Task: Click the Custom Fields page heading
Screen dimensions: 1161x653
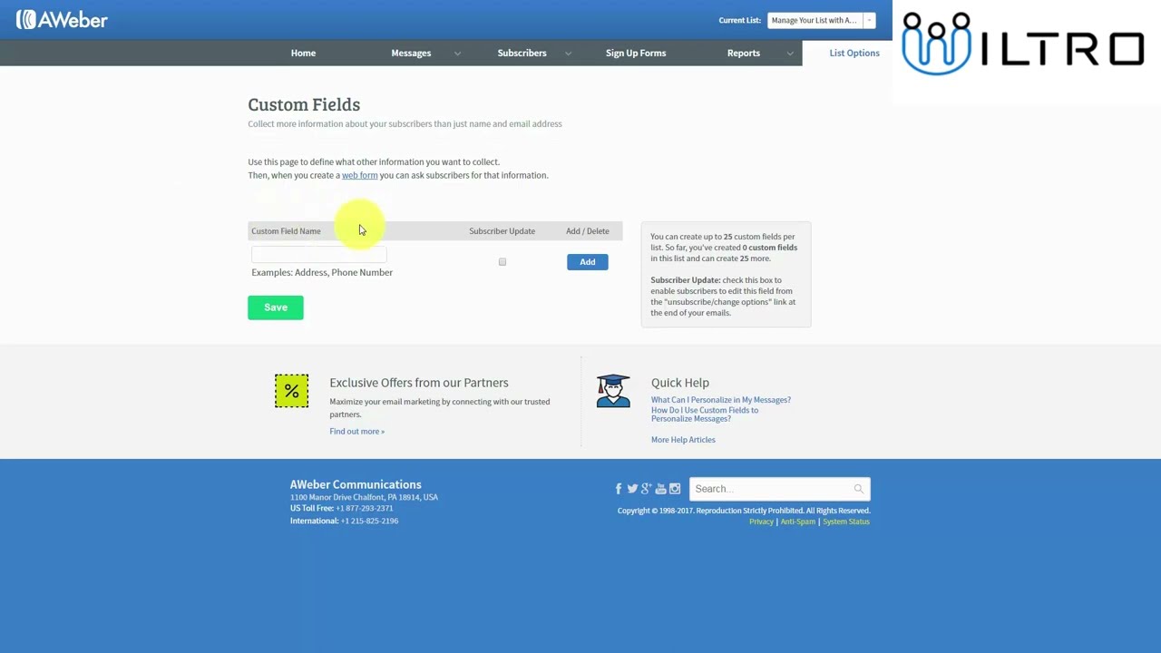Action: pyautogui.click(x=304, y=104)
